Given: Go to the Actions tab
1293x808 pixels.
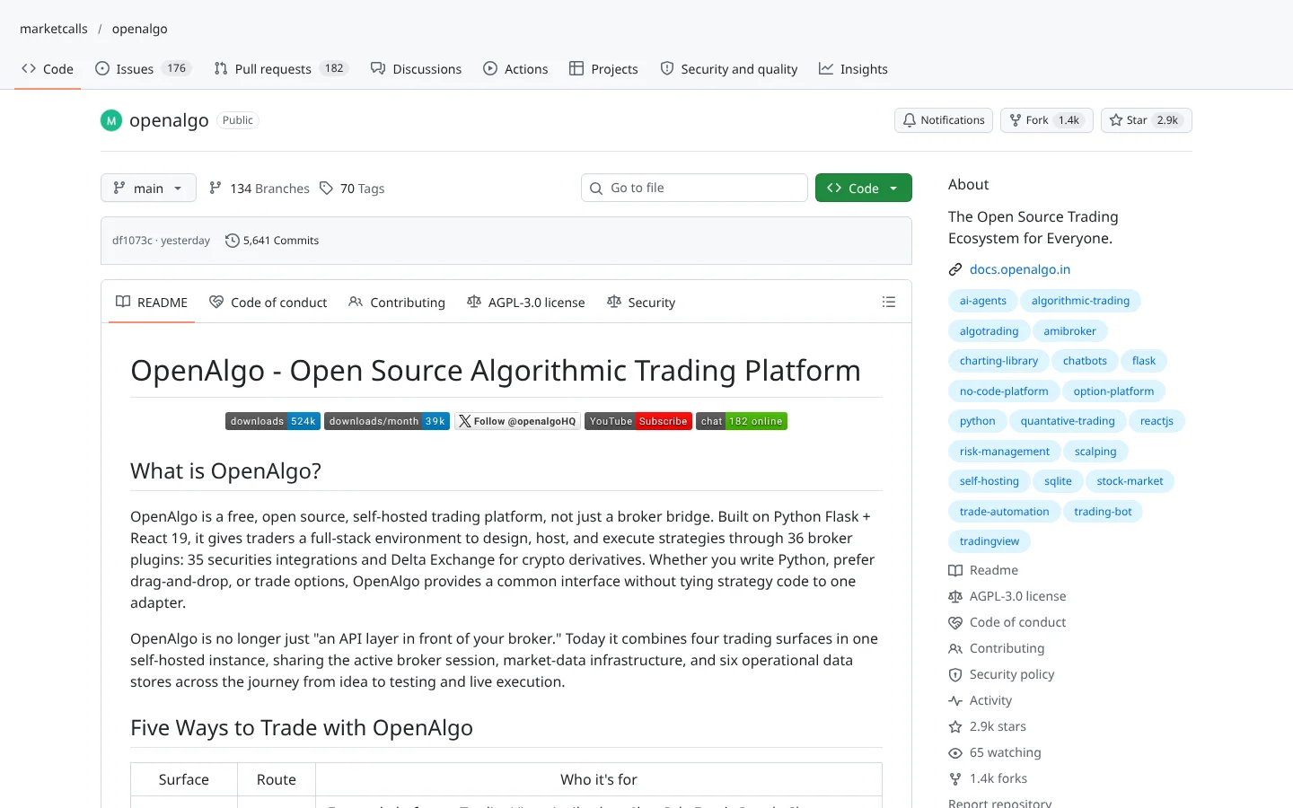Looking at the screenshot, I should pos(515,68).
